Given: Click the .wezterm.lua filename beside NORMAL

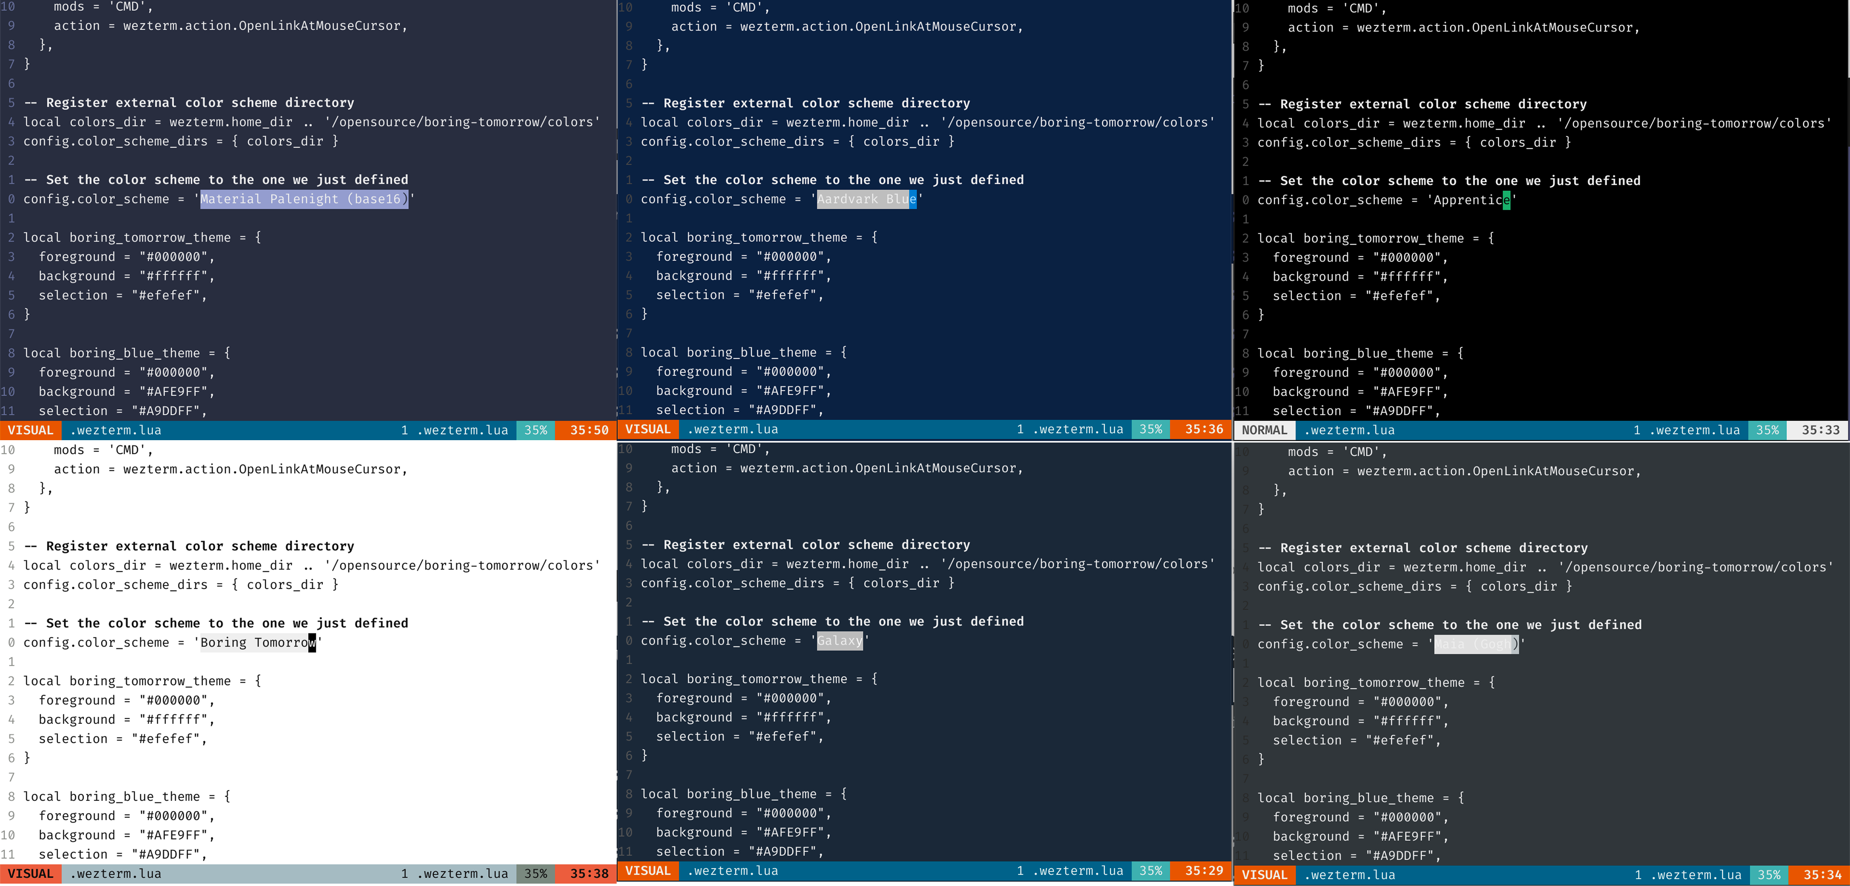Looking at the screenshot, I should pos(1349,430).
